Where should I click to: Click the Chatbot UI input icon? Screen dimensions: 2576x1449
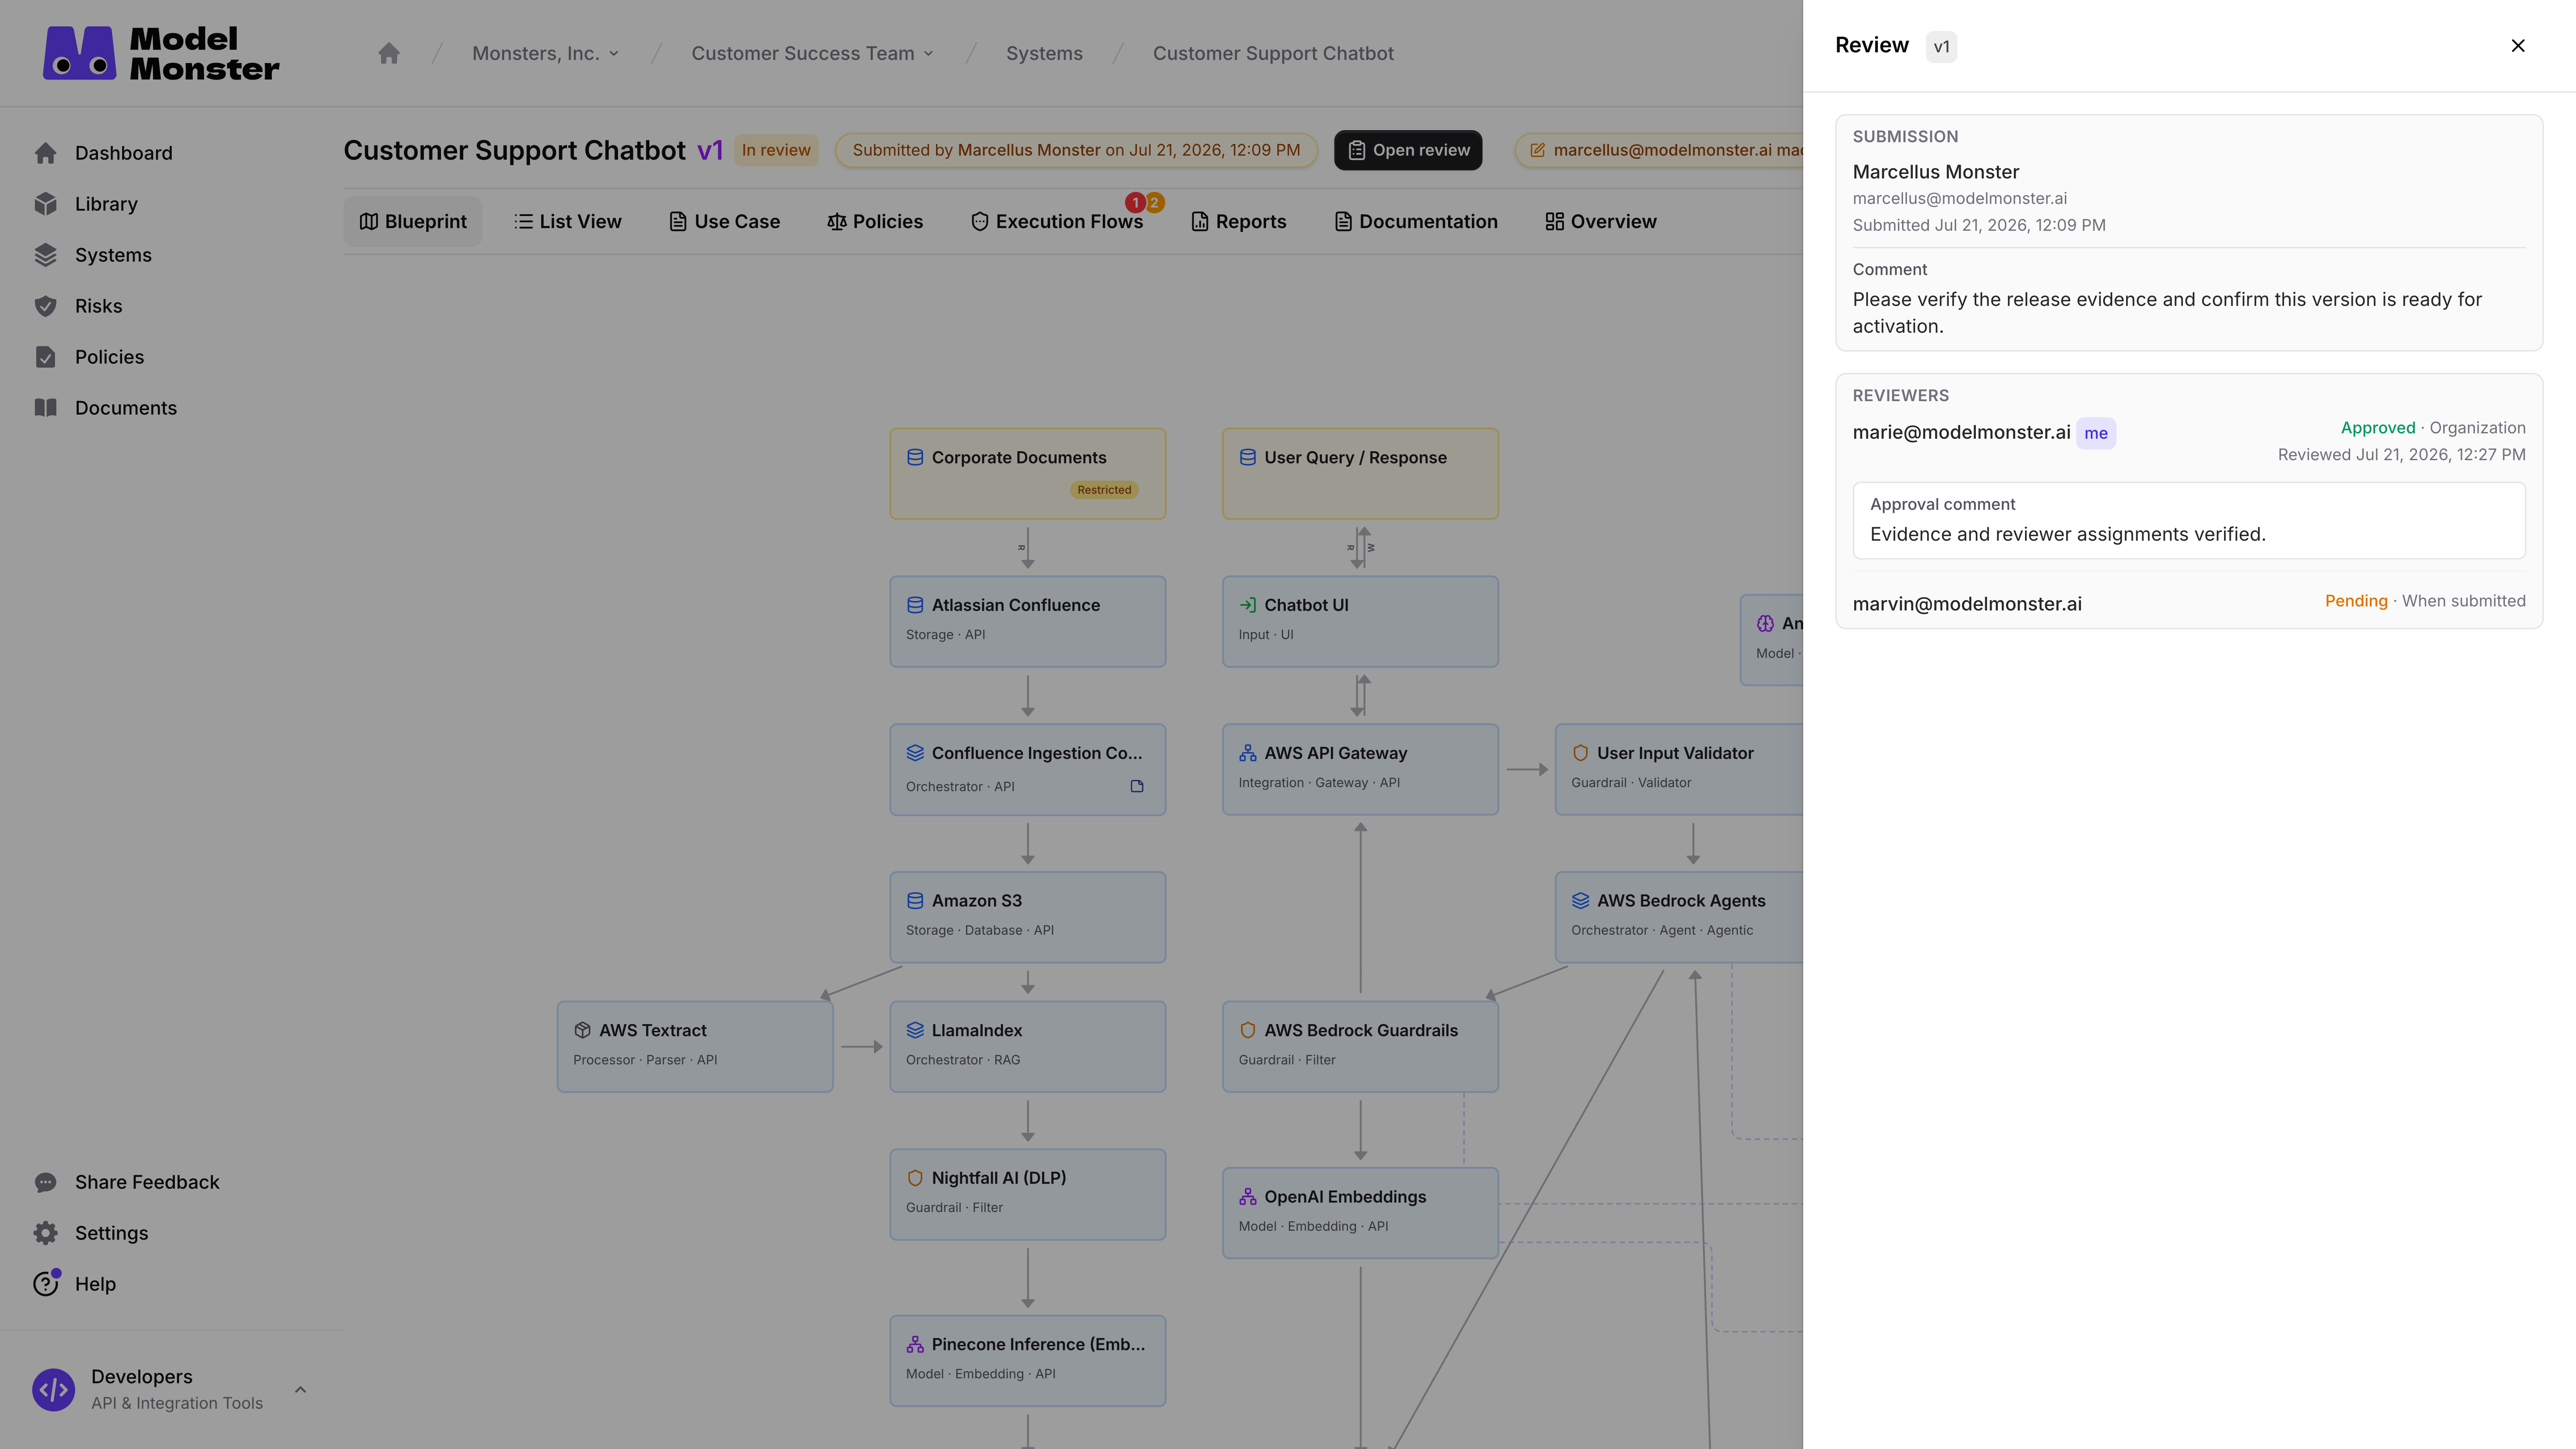coord(1248,605)
